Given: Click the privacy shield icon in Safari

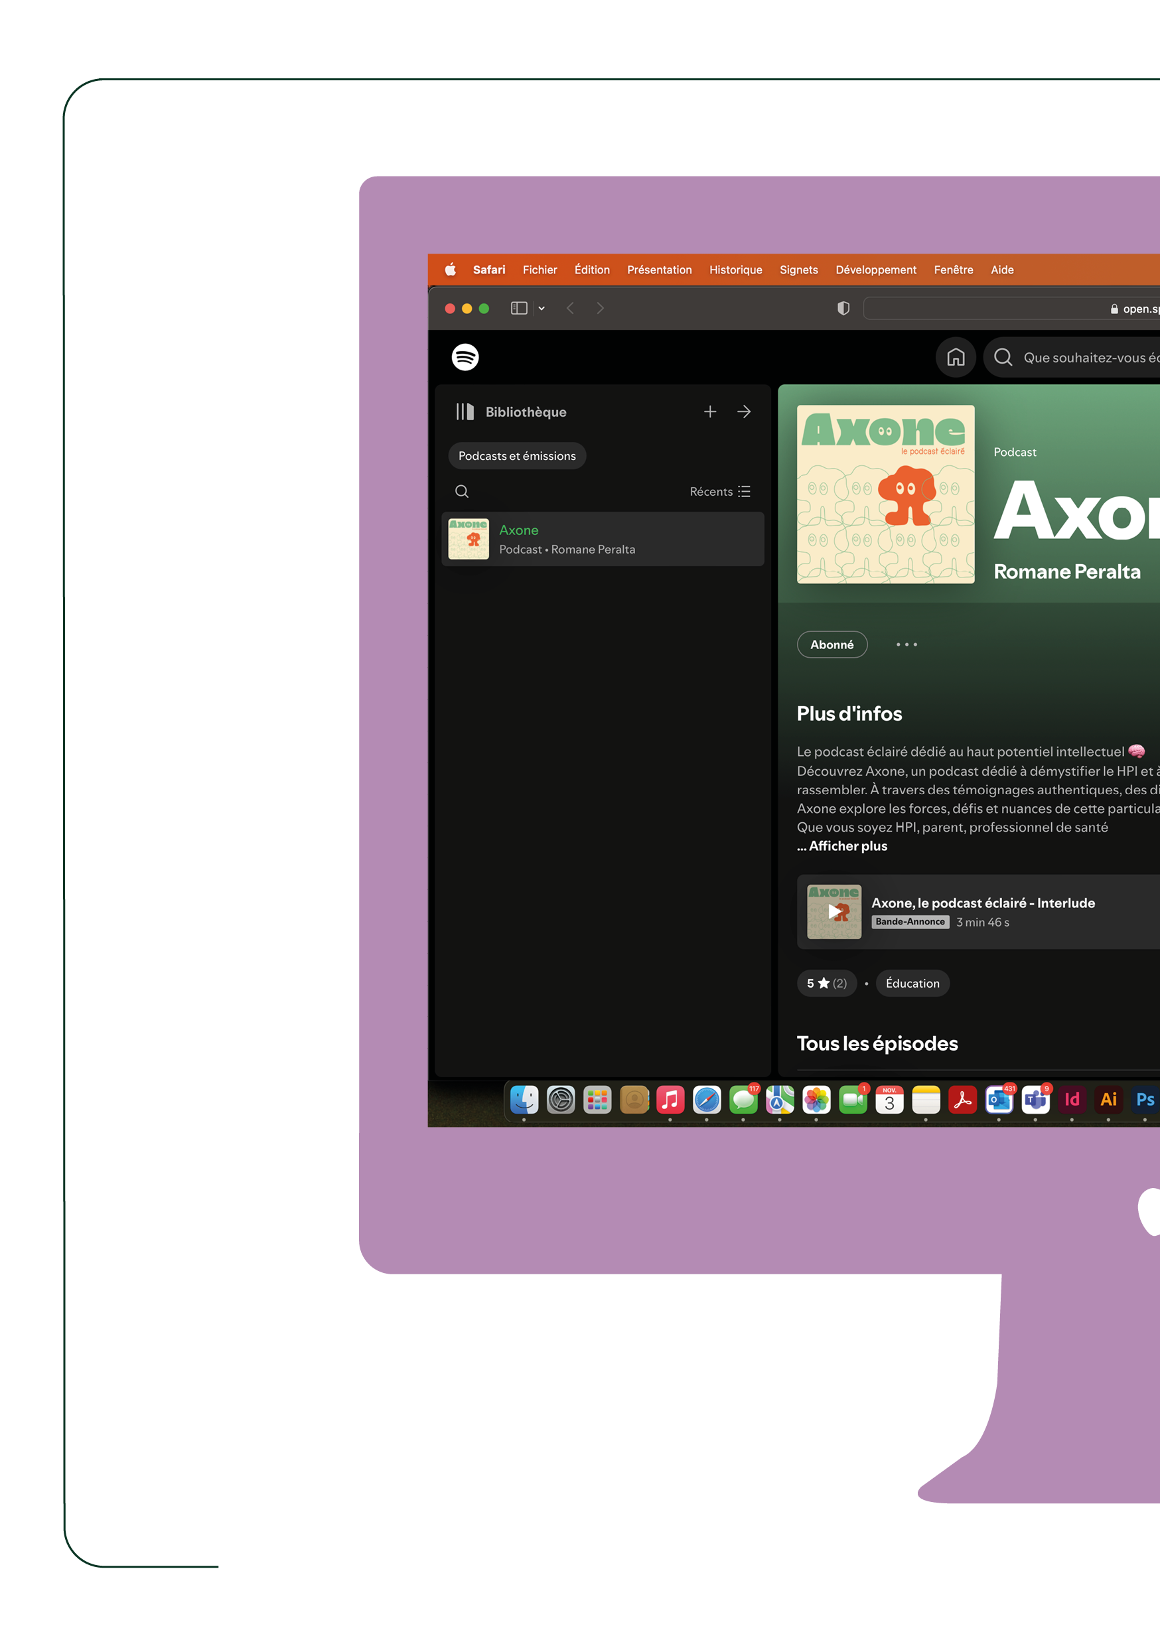Looking at the screenshot, I should pyautogui.click(x=844, y=308).
